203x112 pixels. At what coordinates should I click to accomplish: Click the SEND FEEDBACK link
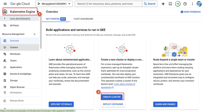(191, 12)
